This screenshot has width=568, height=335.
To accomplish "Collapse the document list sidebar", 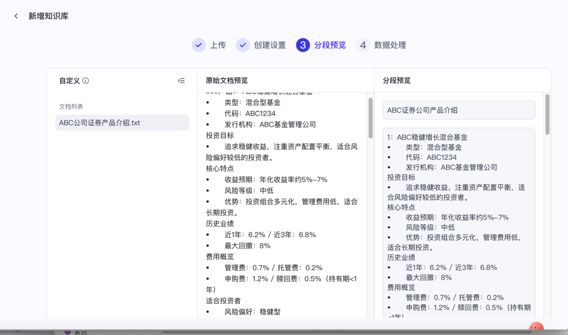I will click(x=181, y=81).
